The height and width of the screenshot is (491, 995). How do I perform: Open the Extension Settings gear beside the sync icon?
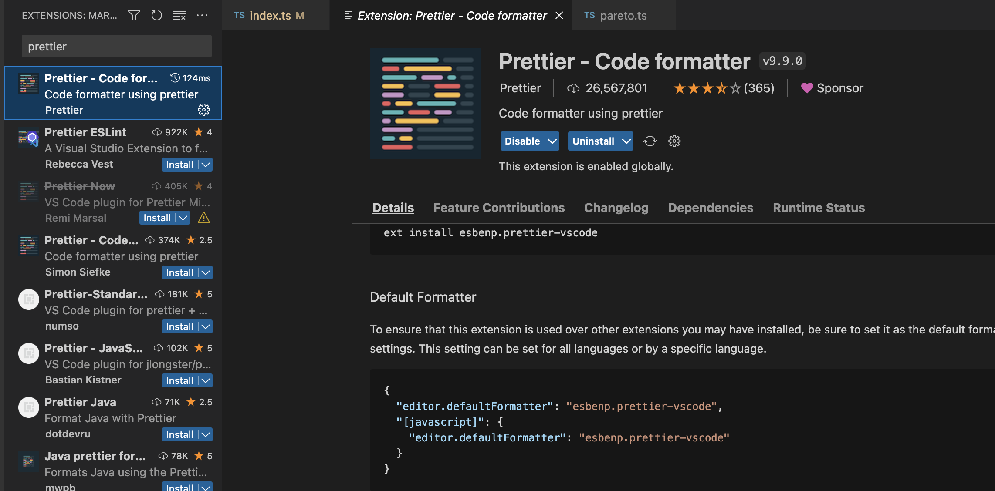tap(674, 141)
